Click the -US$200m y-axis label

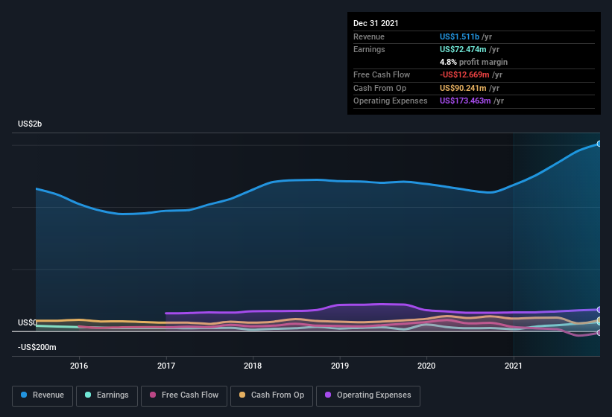[x=37, y=347]
